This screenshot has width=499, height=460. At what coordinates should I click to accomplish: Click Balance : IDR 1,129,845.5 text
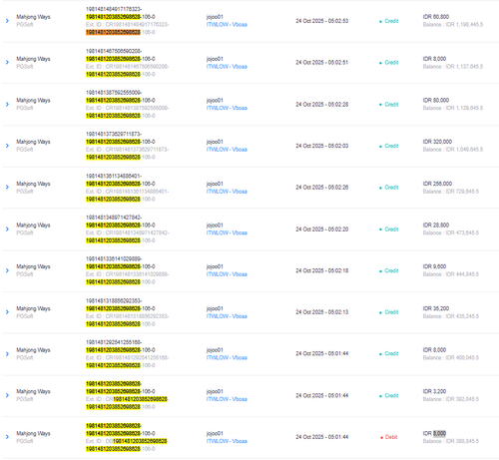pyautogui.click(x=453, y=108)
